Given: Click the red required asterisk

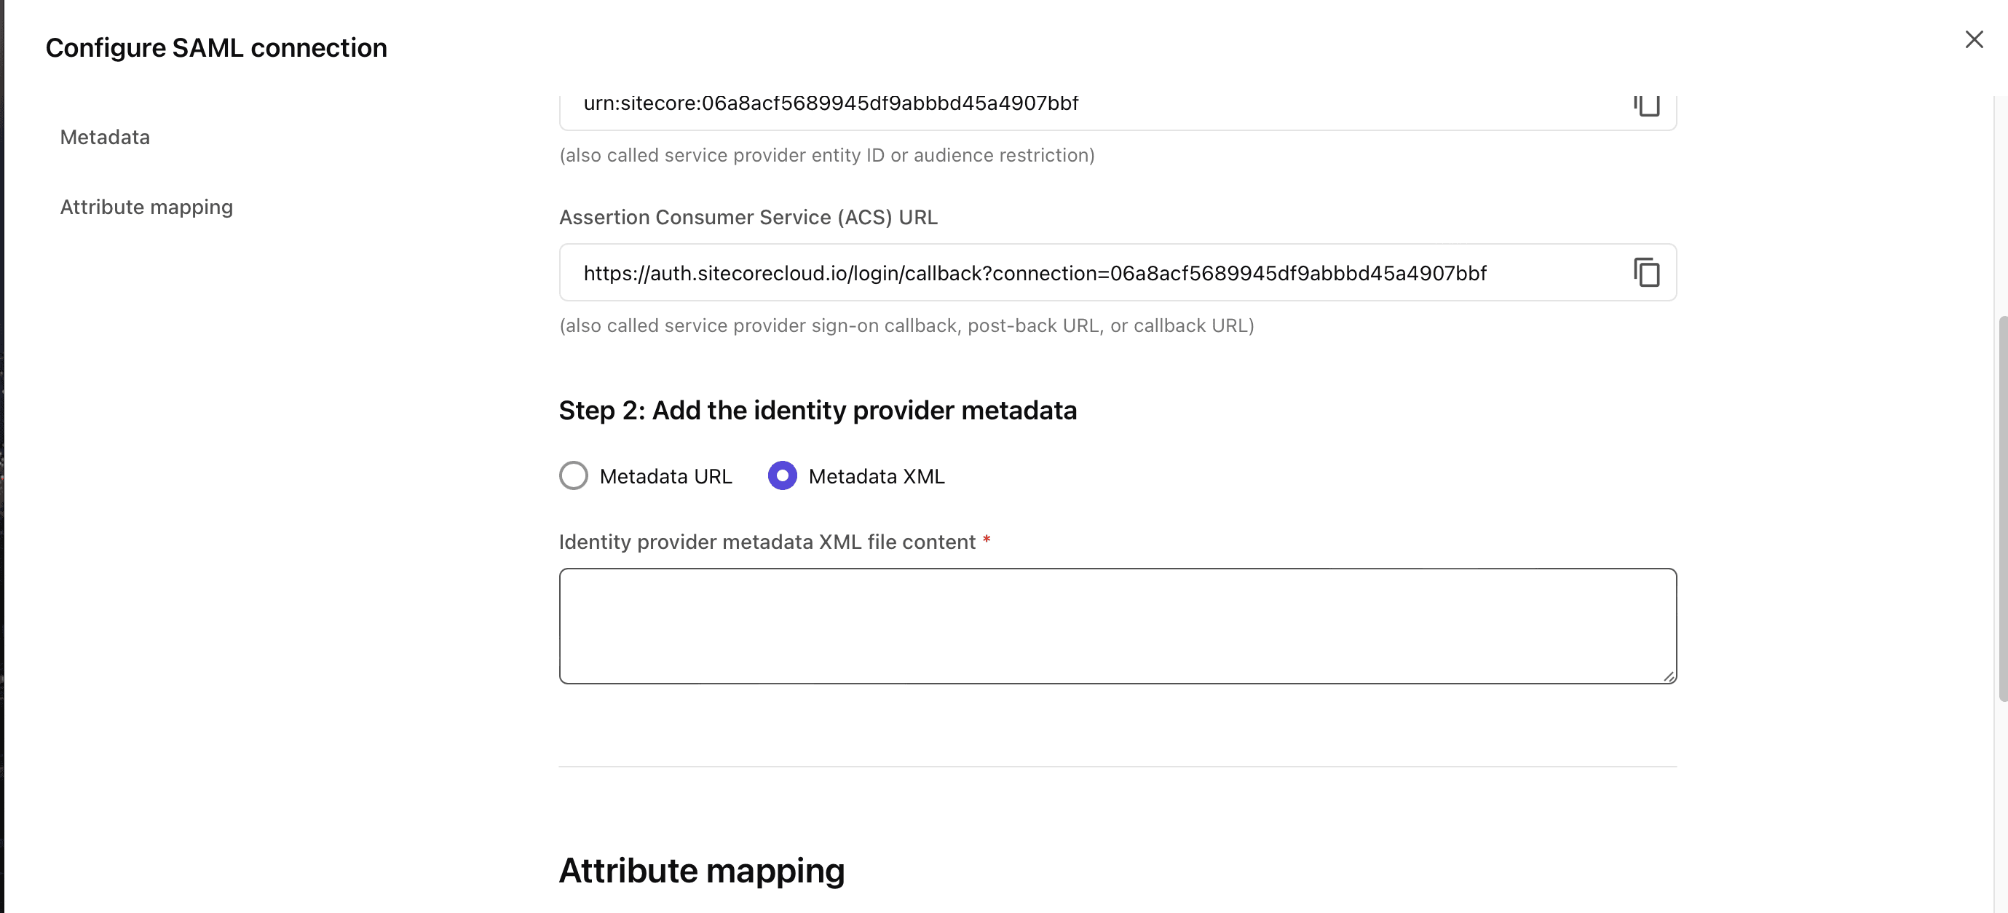Looking at the screenshot, I should pos(986,539).
